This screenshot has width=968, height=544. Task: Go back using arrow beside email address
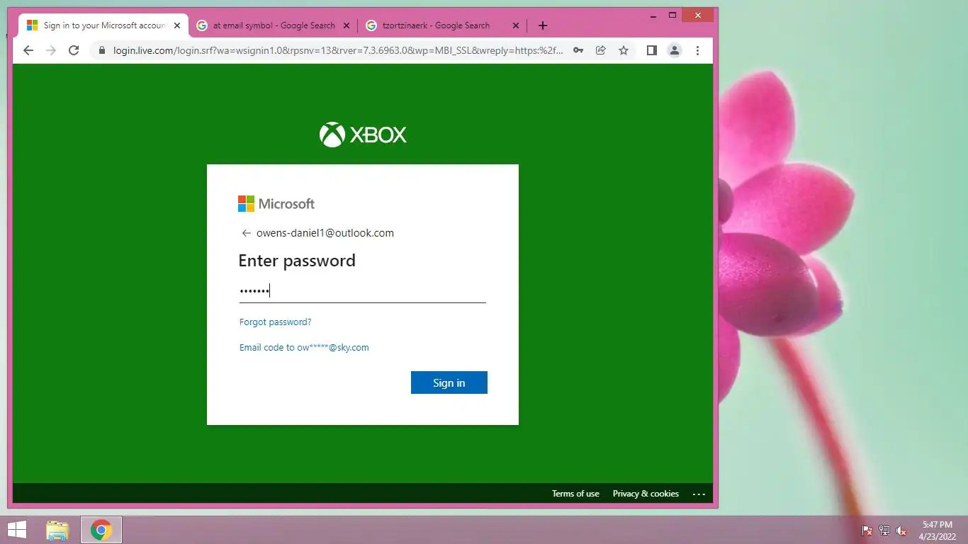[246, 233]
